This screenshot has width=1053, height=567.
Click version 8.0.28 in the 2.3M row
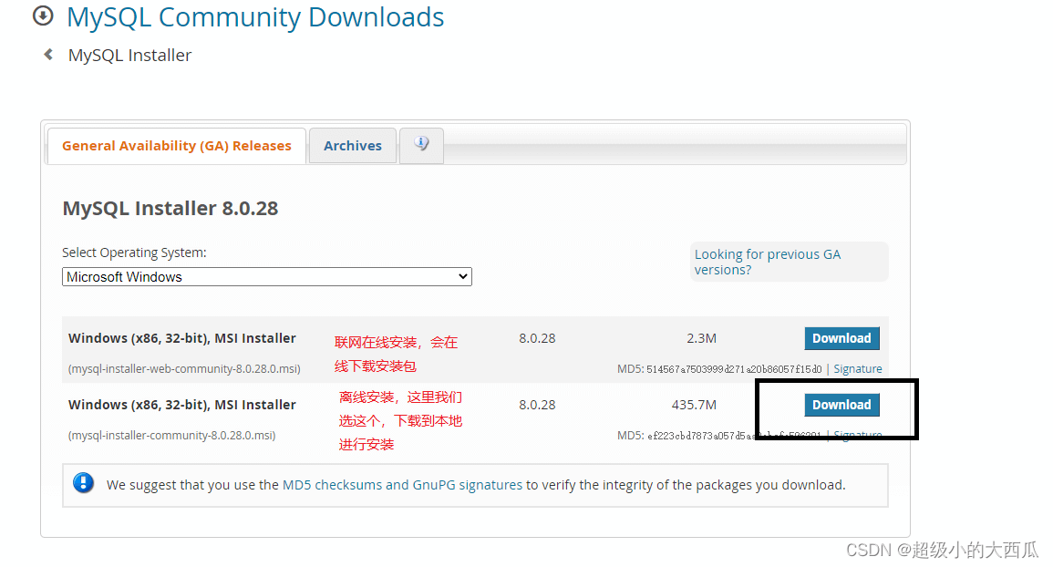tap(537, 338)
